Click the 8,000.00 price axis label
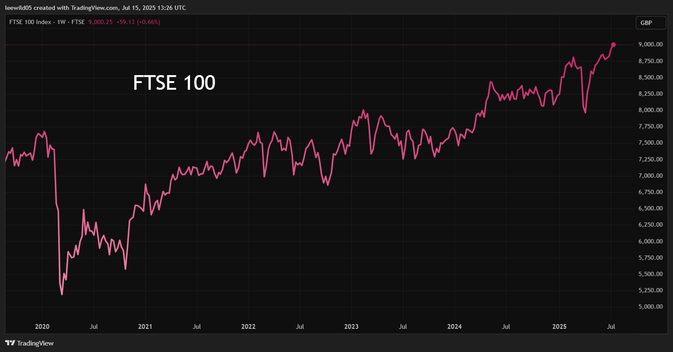The image size is (673, 352). tap(650, 110)
